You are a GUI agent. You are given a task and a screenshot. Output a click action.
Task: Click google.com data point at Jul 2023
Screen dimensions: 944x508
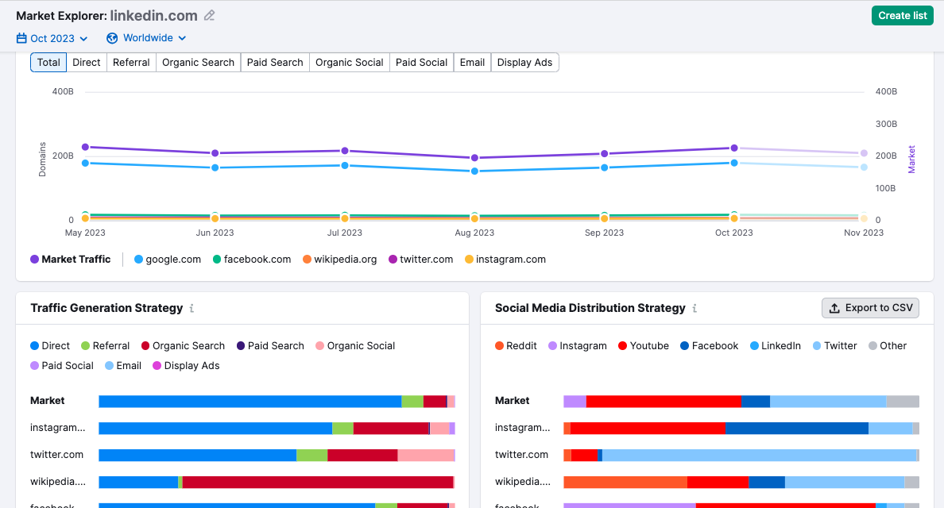pyautogui.click(x=345, y=165)
